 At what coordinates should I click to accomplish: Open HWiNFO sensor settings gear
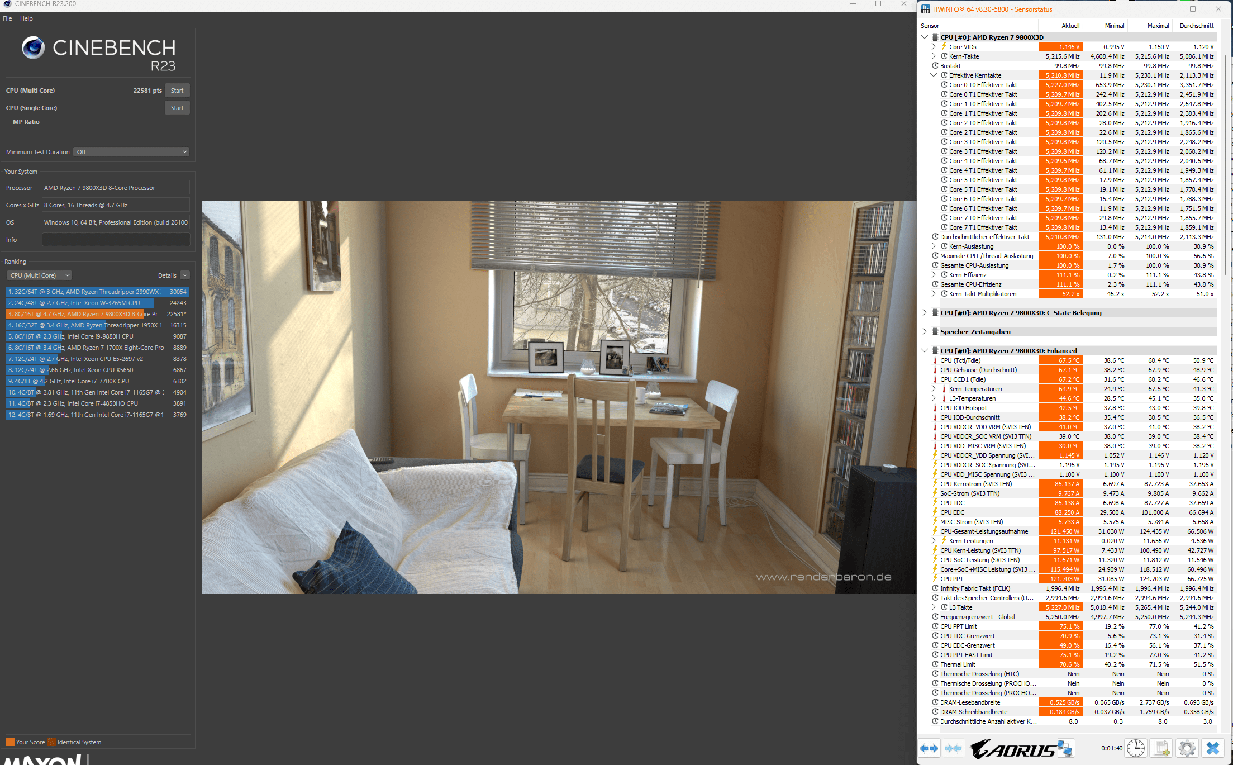click(x=1187, y=748)
